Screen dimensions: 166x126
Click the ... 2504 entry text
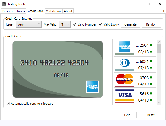point(142,45)
